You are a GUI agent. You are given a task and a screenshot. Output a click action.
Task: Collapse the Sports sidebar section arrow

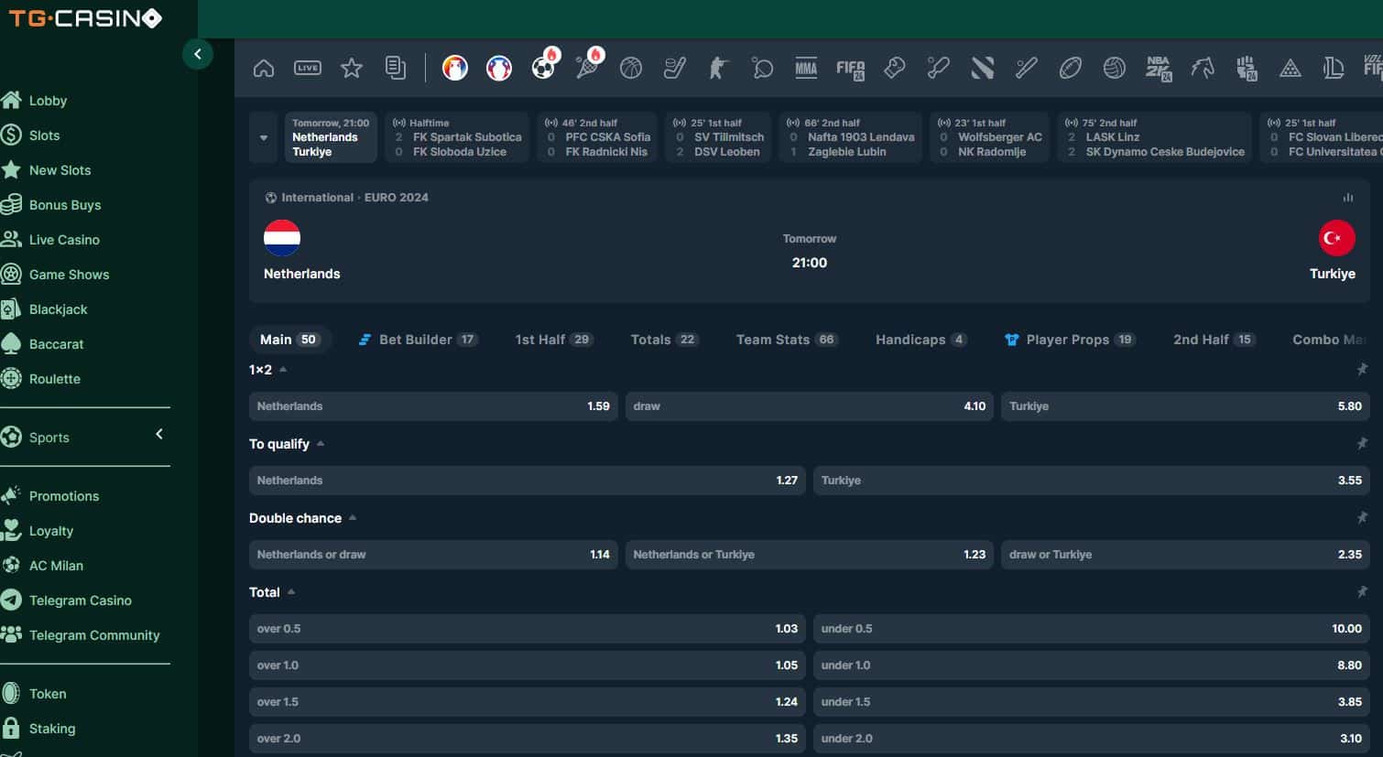tap(159, 434)
